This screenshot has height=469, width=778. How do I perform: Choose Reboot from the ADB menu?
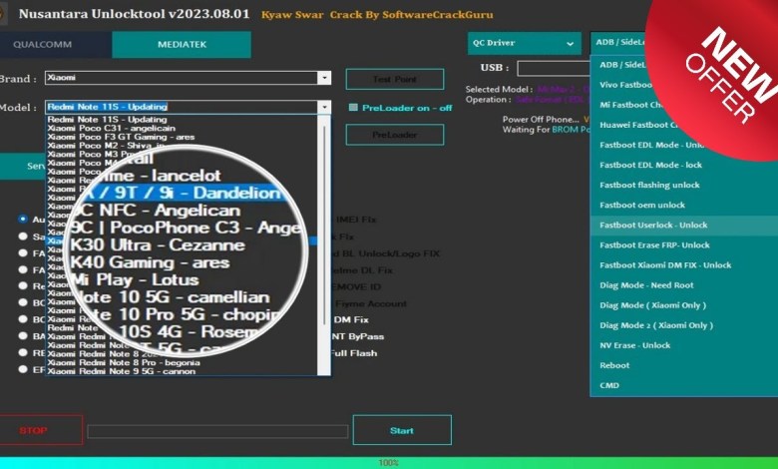(x=614, y=365)
